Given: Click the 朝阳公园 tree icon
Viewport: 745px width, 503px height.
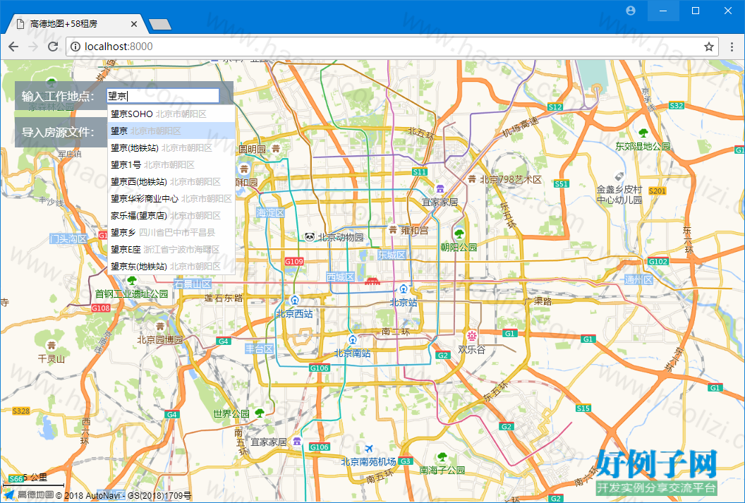Looking at the screenshot, I should coord(459,234).
